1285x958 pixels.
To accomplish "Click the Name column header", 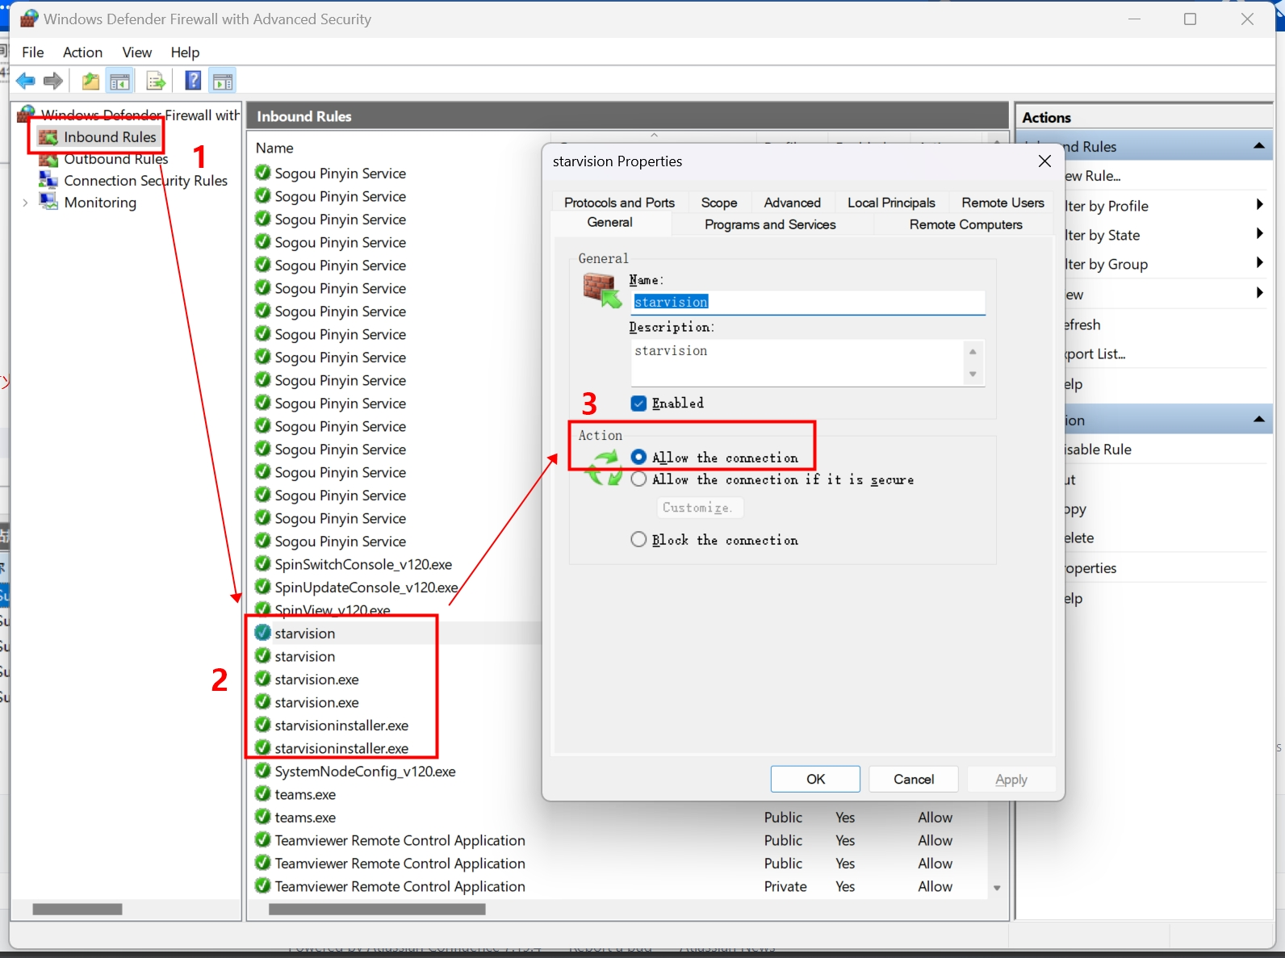I will click(274, 148).
